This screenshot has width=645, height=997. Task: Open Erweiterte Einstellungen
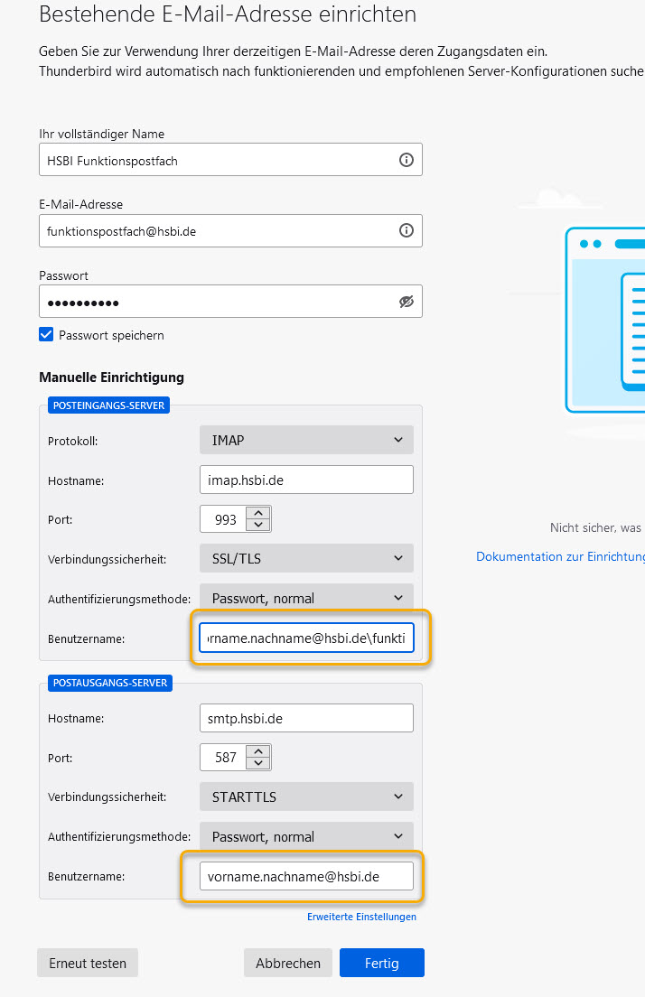point(361,916)
